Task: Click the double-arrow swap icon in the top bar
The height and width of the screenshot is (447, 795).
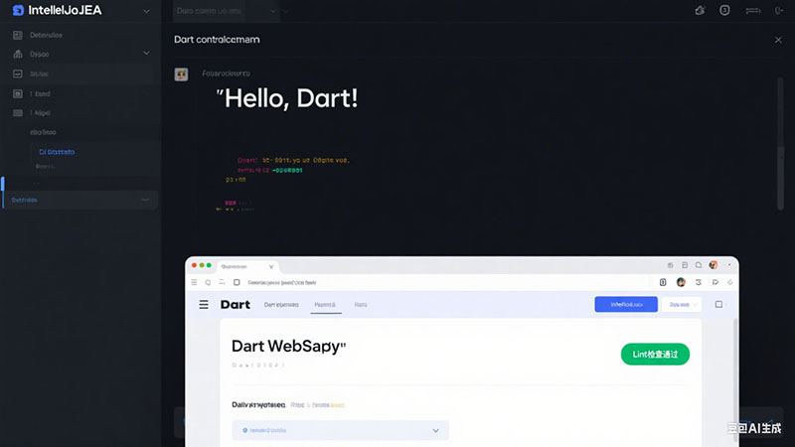Action: pyautogui.click(x=753, y=11)
